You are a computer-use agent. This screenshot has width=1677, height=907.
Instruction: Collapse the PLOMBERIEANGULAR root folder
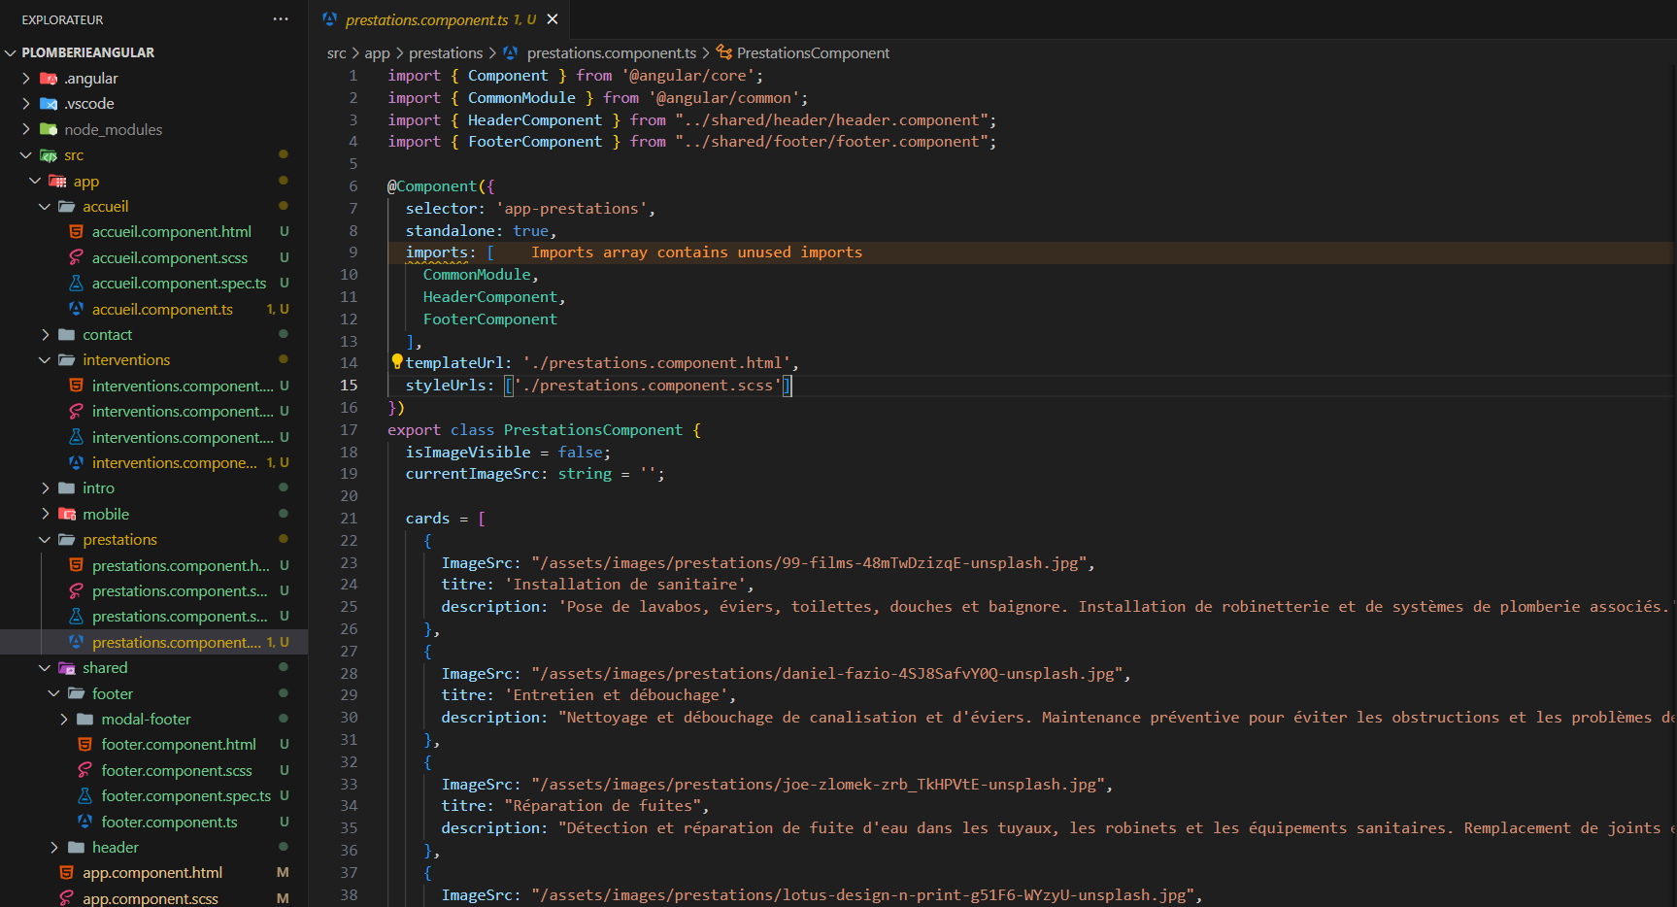point(11,52)
